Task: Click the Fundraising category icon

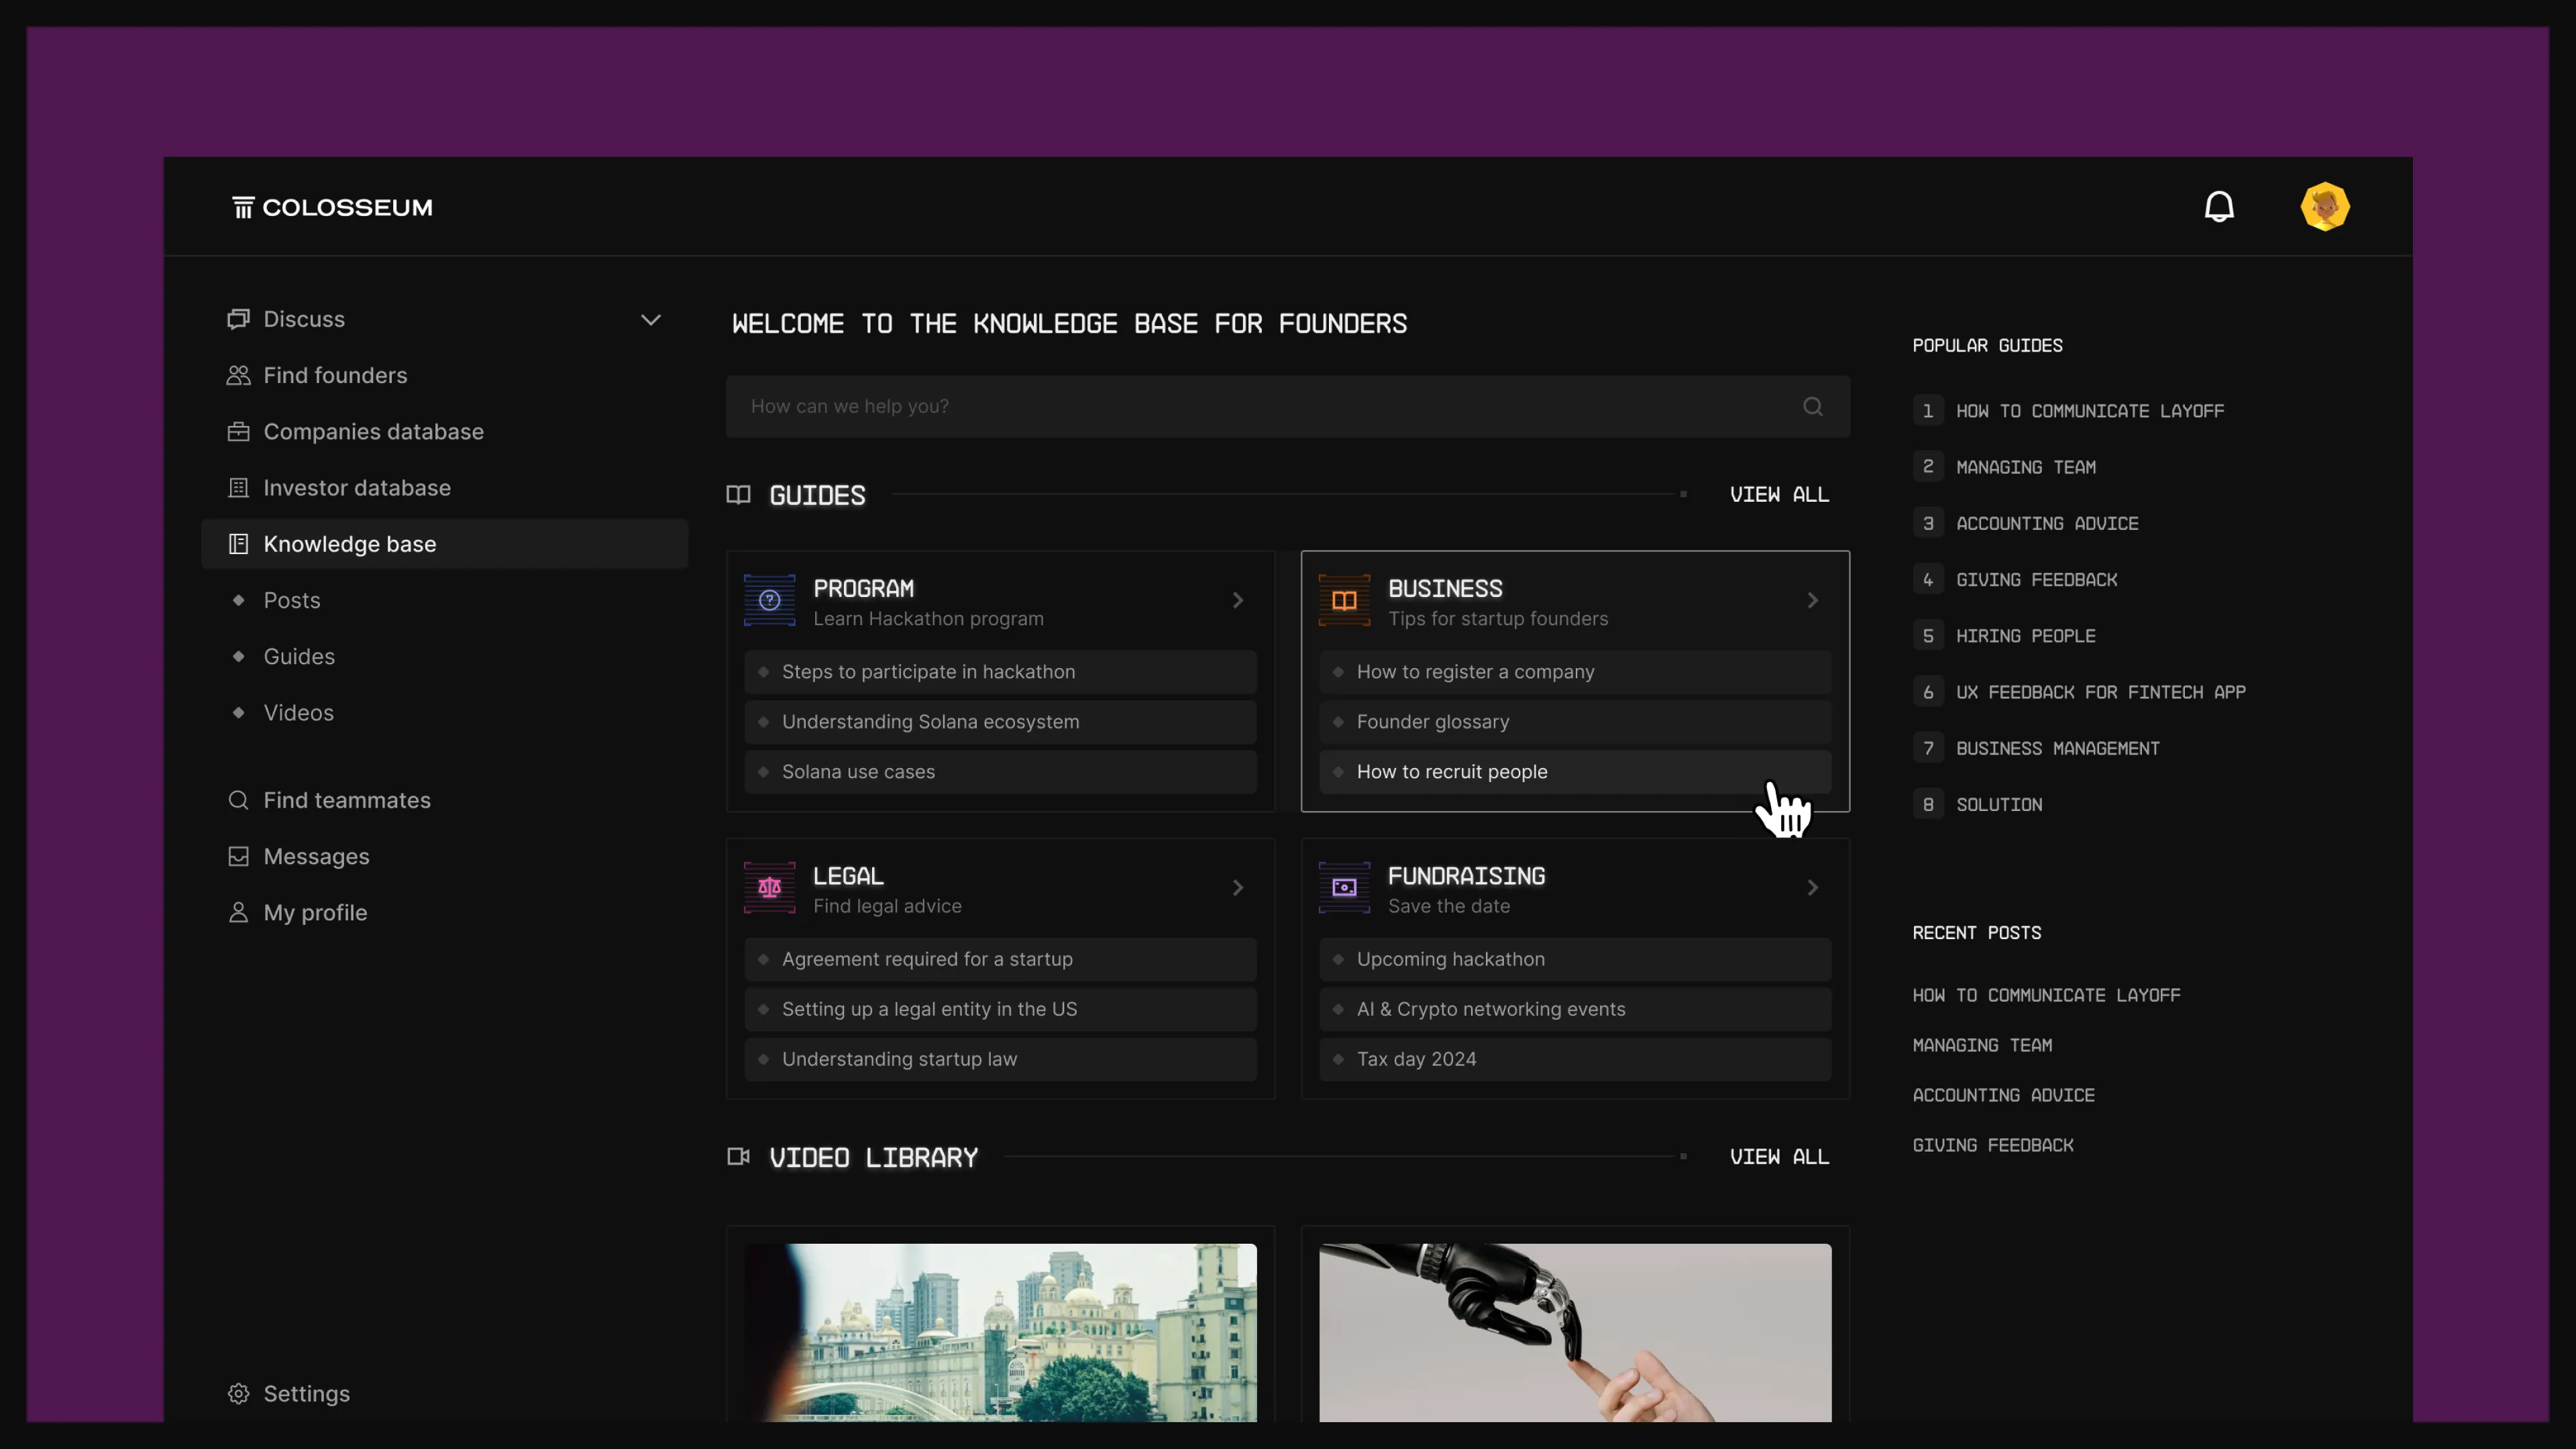Action: coord(1344,887)
